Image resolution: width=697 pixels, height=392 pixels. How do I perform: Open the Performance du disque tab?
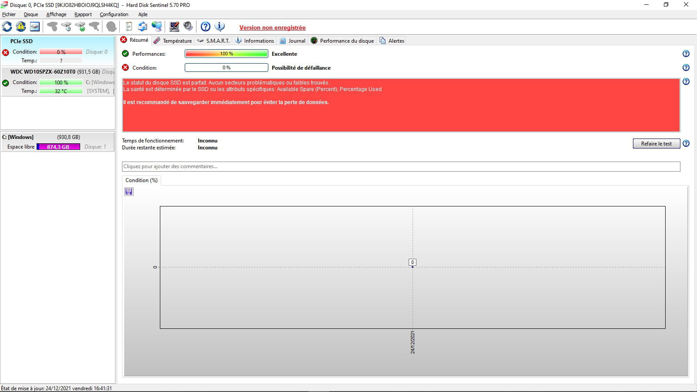(342, 41)
